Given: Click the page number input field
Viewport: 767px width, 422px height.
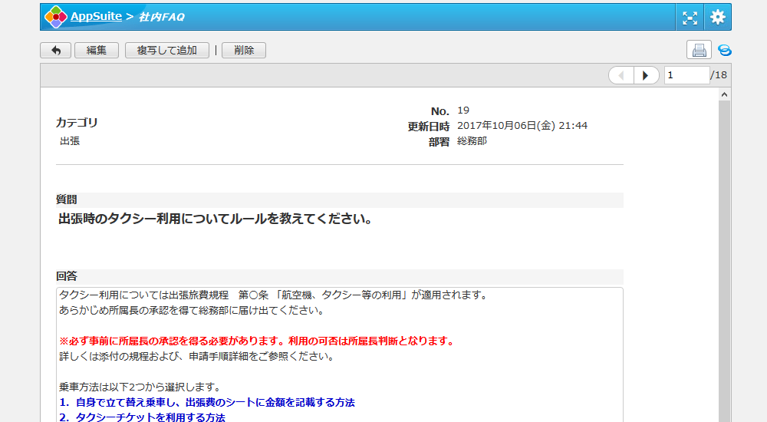Looking at the screenshot, I should point(686,75).
